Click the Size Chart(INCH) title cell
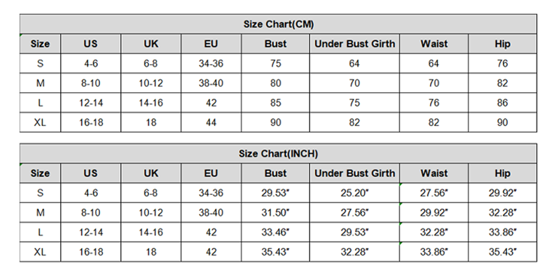This screenshot has height=276, width=553. (x=278, y=154)
